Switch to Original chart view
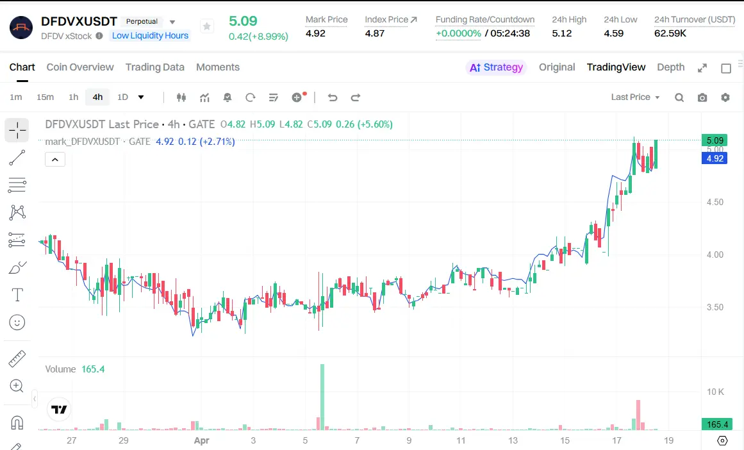744x450 pixels. pyautogui.click(x=557, y=67)
